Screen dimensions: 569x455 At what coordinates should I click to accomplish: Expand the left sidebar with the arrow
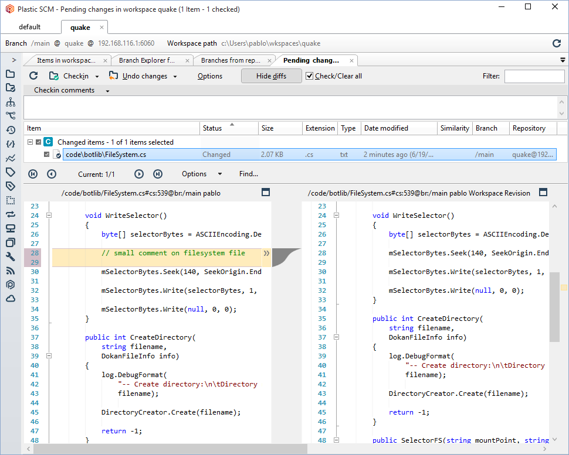pyautogui.click(x=14, y=60)
